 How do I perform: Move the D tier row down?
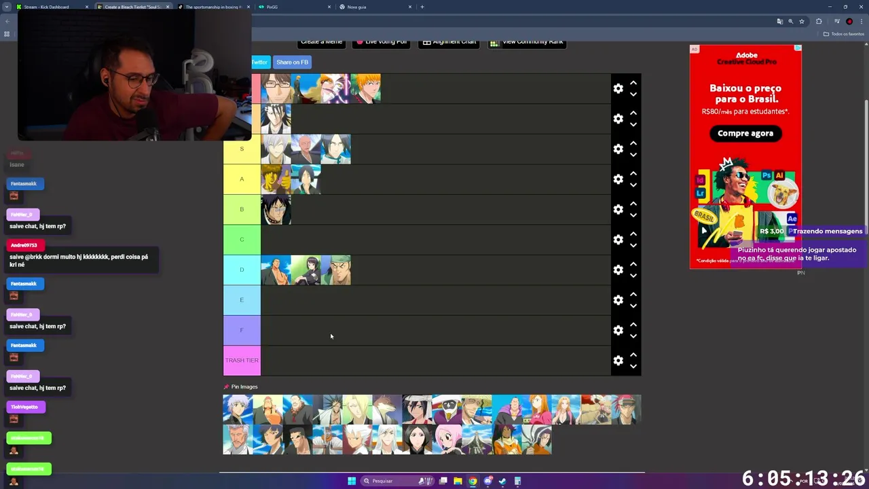click(x=633, y=276)
